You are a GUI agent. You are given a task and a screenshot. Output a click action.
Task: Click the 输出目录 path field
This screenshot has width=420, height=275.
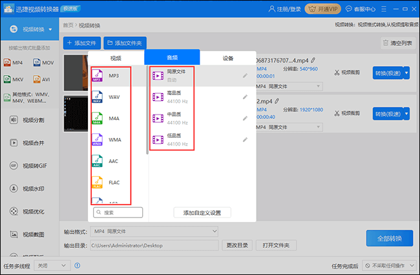[154, 245]
